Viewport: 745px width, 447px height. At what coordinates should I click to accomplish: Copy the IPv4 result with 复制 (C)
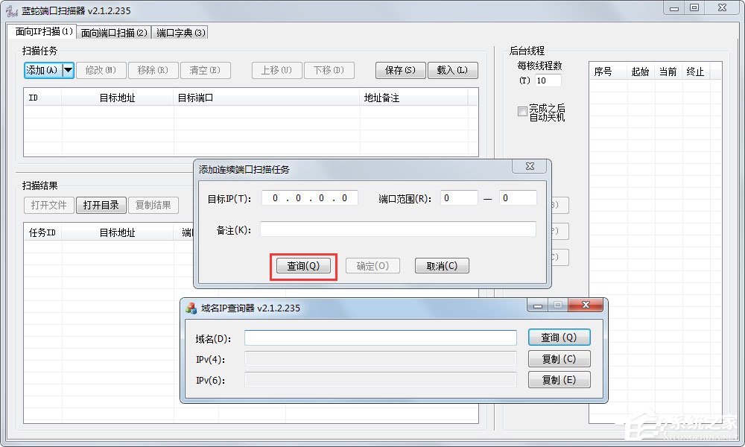(x=559, y=359)
